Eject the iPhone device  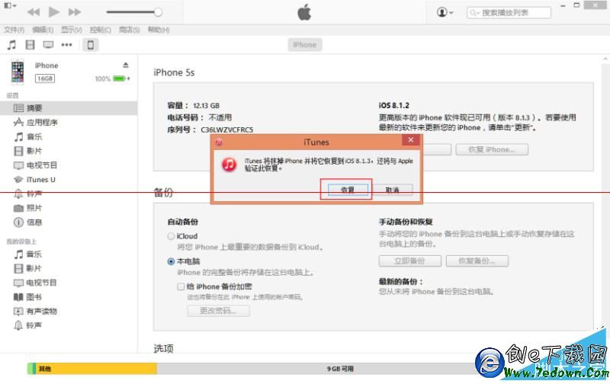point(126,65)
